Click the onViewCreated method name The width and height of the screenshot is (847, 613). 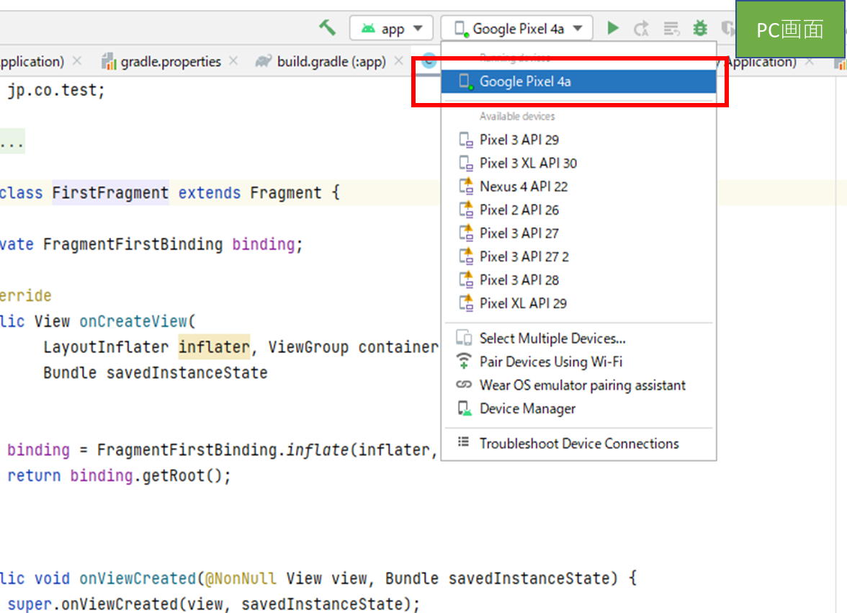point(137,578)
